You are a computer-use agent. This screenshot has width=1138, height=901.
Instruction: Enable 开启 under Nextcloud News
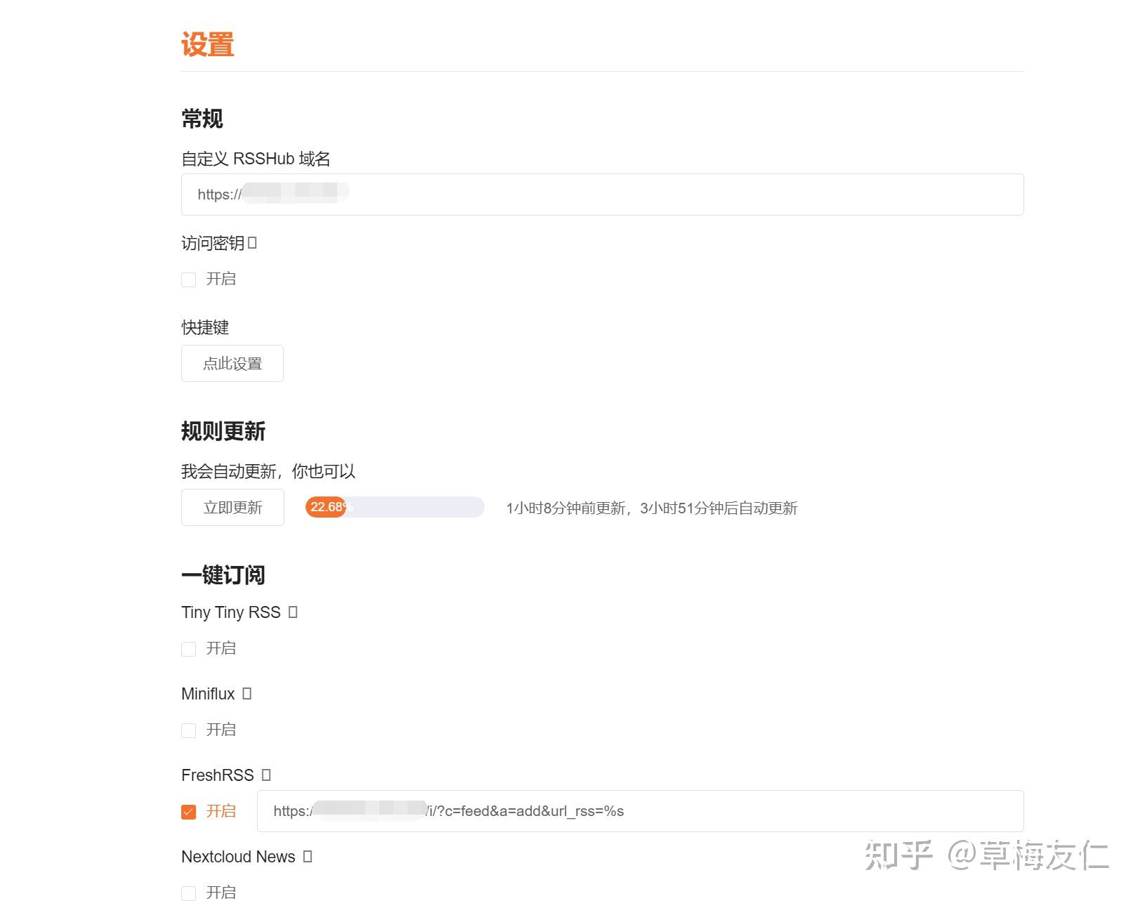pyautogui.click(x=188, y=893)
